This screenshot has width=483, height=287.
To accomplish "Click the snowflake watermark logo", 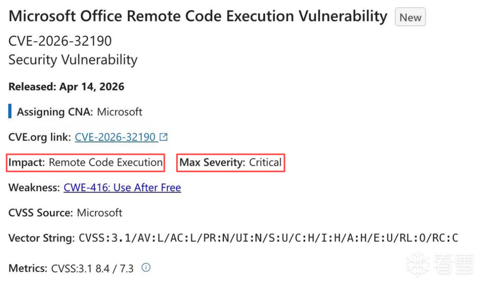I will click(418, 263).
